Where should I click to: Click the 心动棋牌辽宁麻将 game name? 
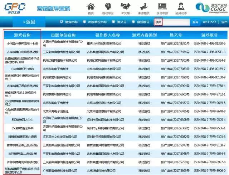tap(22, 69)
